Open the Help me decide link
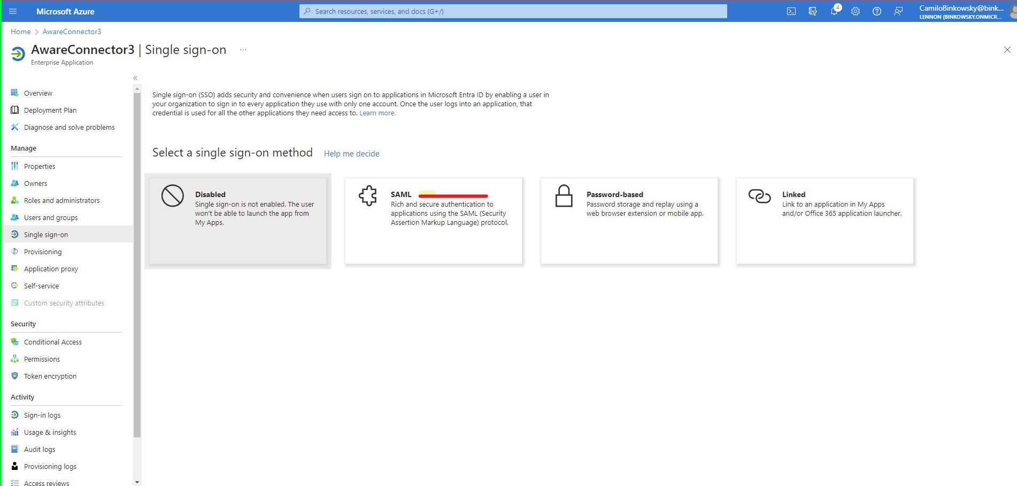The image size is (1017, 486). coord(351,154)
